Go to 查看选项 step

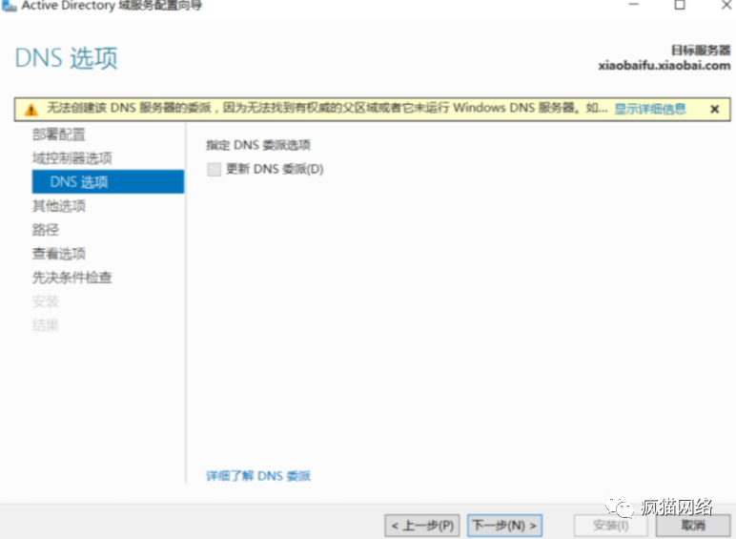[x=59, y=254]
